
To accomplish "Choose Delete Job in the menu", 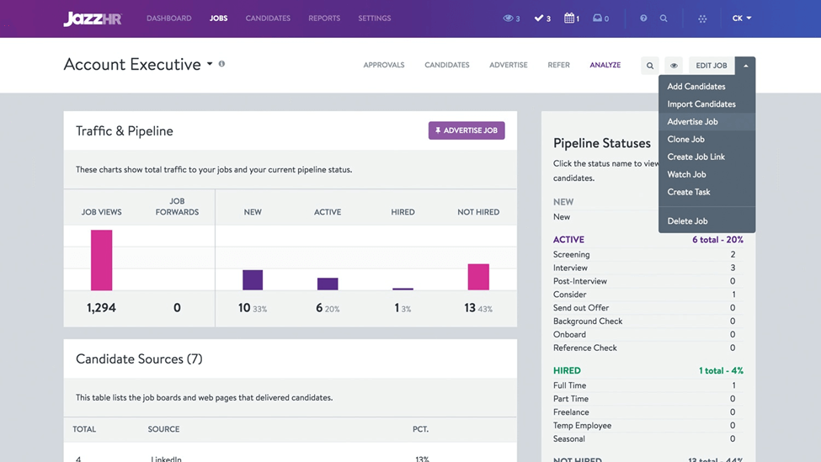I will 687,221.
